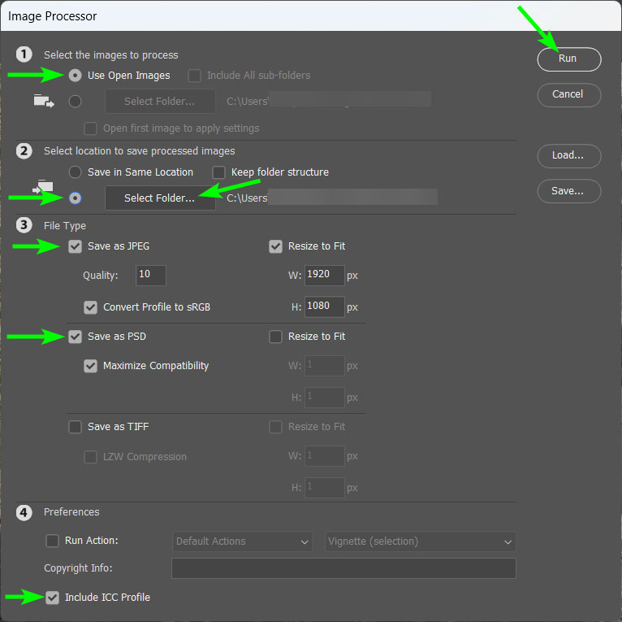Choose the Save in Same Location option

click(x=75, y=172)
